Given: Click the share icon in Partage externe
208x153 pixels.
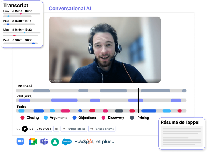Looking at the screenshot, I should tap(92, 129).
